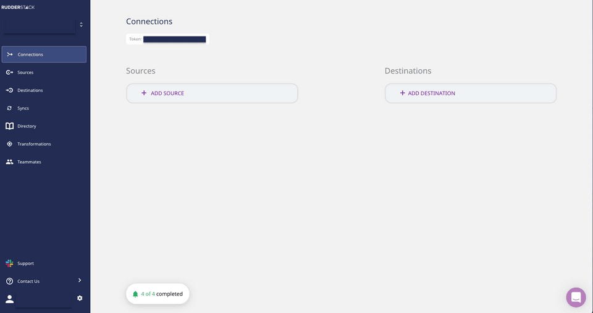The height and width of the screenshot is (313, 593).
Task: Click the Syncs refresh icon
Action: 9,108
